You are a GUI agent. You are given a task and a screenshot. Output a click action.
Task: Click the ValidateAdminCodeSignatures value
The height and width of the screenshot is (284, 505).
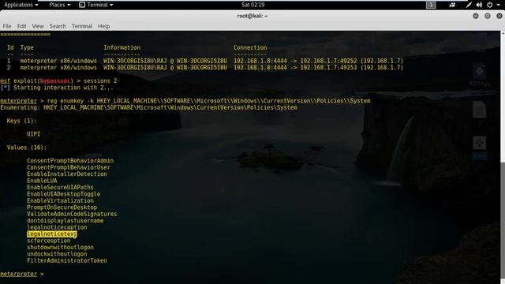(x=72, y=214)
